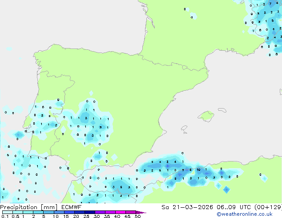282x218 pixels.
Task: Click the over-50 mm legend arrow tip
Action: coord(141,212)
